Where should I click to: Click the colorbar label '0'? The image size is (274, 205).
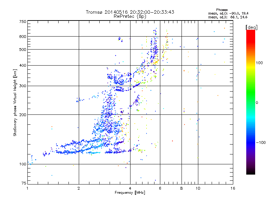coord(257,102)
